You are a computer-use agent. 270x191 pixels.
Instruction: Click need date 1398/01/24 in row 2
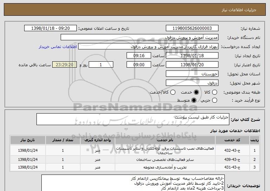click(x=28, y=160)
